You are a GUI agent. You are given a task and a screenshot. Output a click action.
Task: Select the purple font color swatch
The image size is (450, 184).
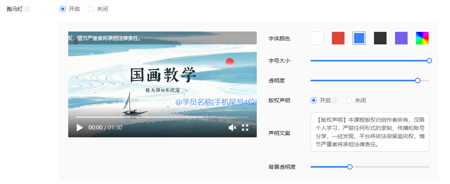pos(401,38)
